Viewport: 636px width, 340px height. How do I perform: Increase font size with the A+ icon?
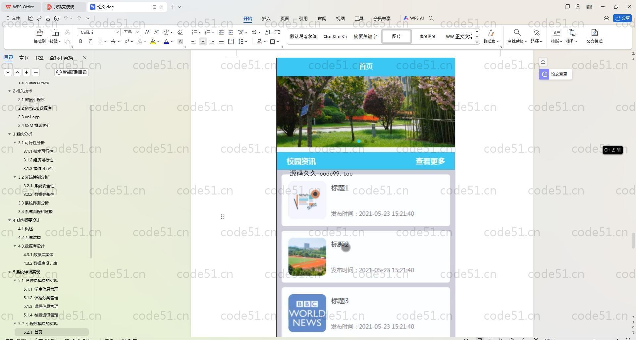147,32
